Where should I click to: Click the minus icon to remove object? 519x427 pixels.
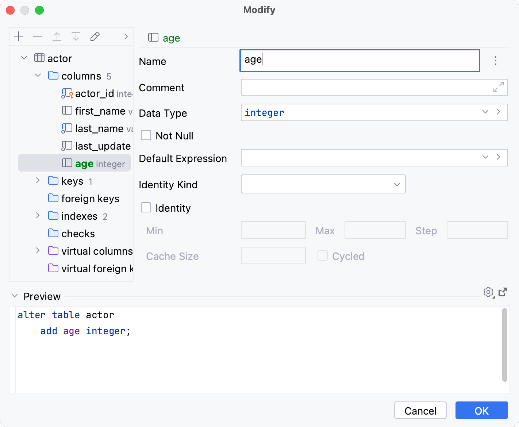(x=38, y=36)
